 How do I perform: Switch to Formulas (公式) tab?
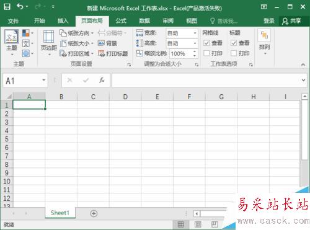(x=121, y=21)
